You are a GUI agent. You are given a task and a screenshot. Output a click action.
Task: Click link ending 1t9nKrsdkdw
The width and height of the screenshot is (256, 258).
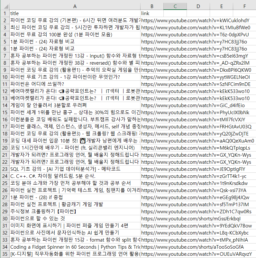pyautogui.click(x=195, y=183)
